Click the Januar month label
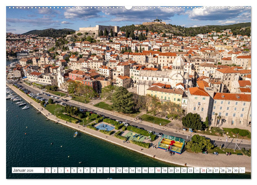The width and height of the screenshot is (257, 185). click(20, 171)
